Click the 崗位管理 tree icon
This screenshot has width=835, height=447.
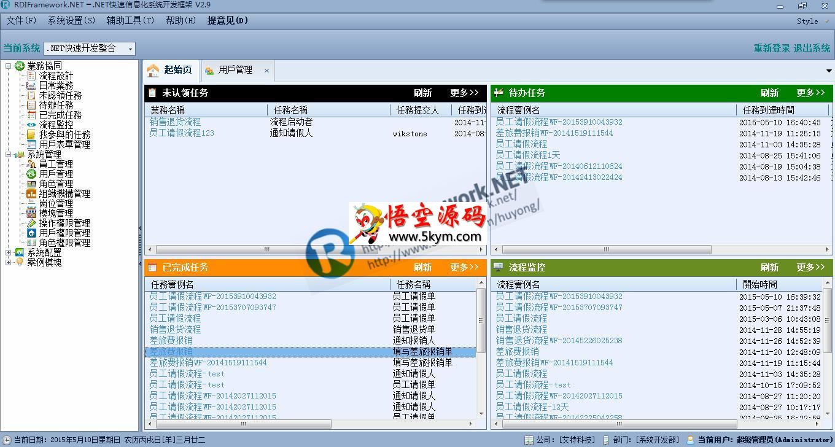click(x=31, y=203)
